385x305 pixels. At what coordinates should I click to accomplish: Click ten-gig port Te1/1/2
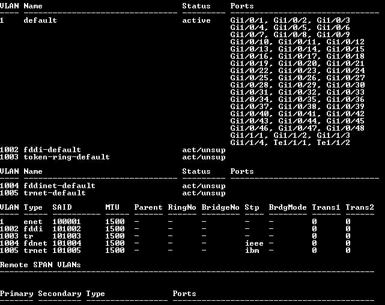[333, 143]
